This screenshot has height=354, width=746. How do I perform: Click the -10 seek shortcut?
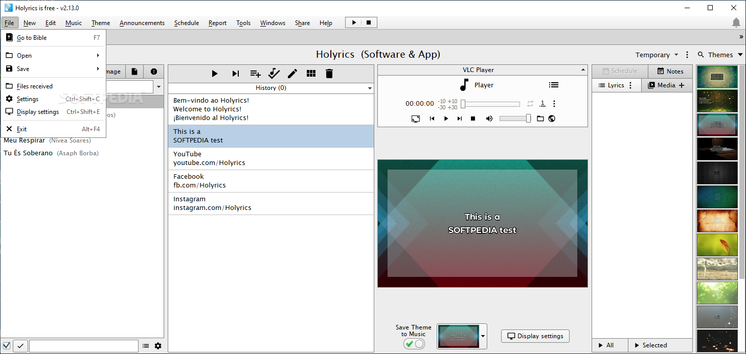point(442,101)
